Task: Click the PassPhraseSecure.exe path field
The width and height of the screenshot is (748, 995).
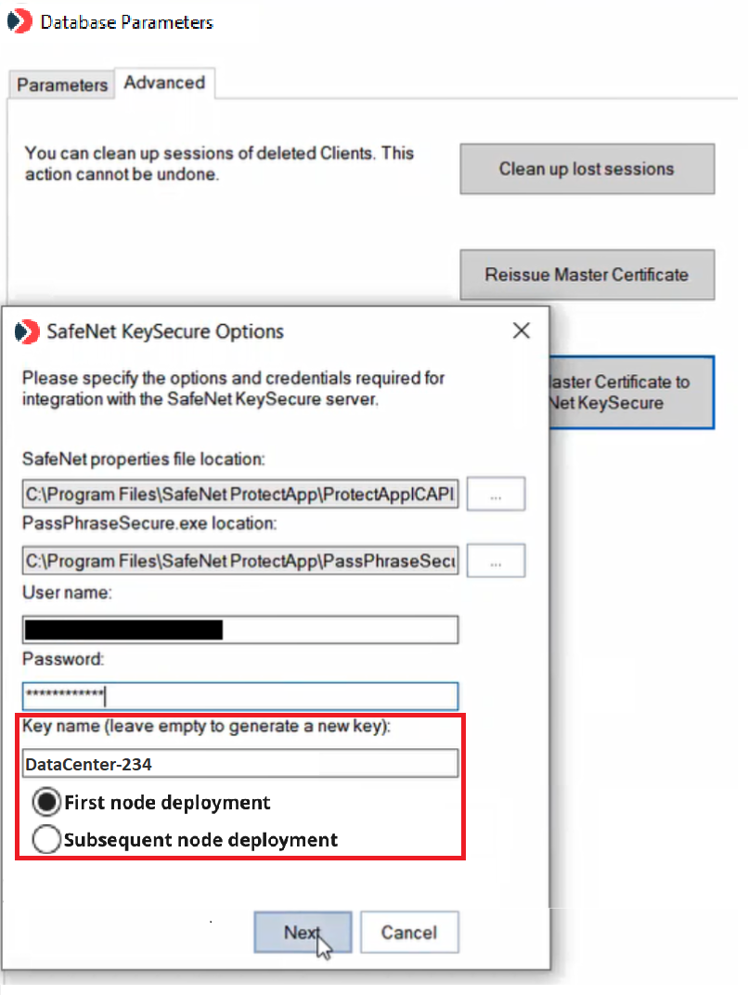Action: tap(239, 561)
